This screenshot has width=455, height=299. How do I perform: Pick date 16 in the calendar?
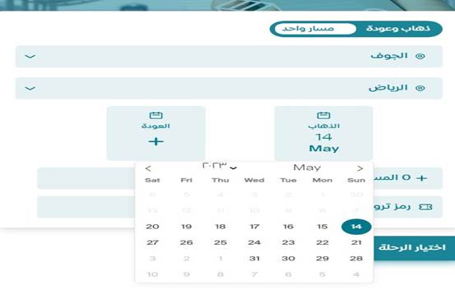[x=288, y=227]
